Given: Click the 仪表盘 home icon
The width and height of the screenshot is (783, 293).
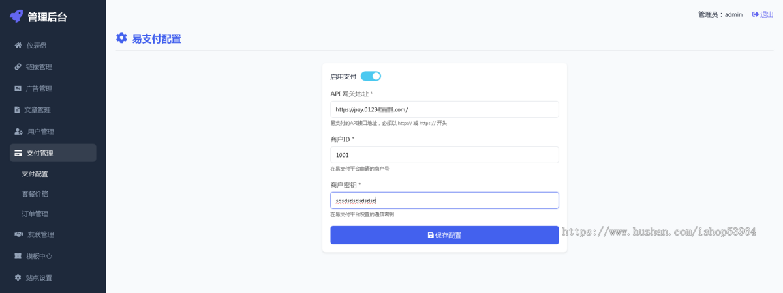Looking at the screenshot, I should [18, 46].
